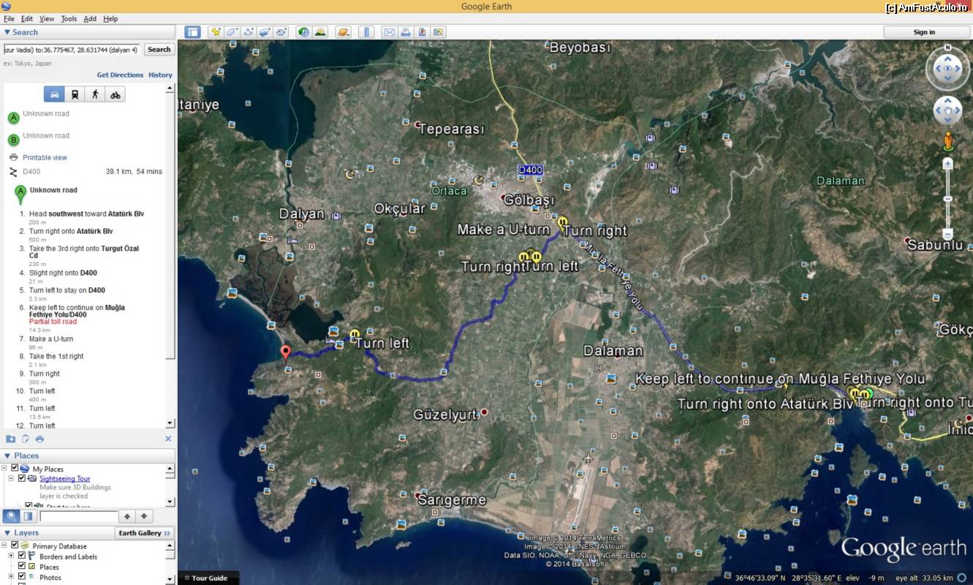Open the historical imagery clock tool
The height and width of the screenshot is (585, 973).
303,32
